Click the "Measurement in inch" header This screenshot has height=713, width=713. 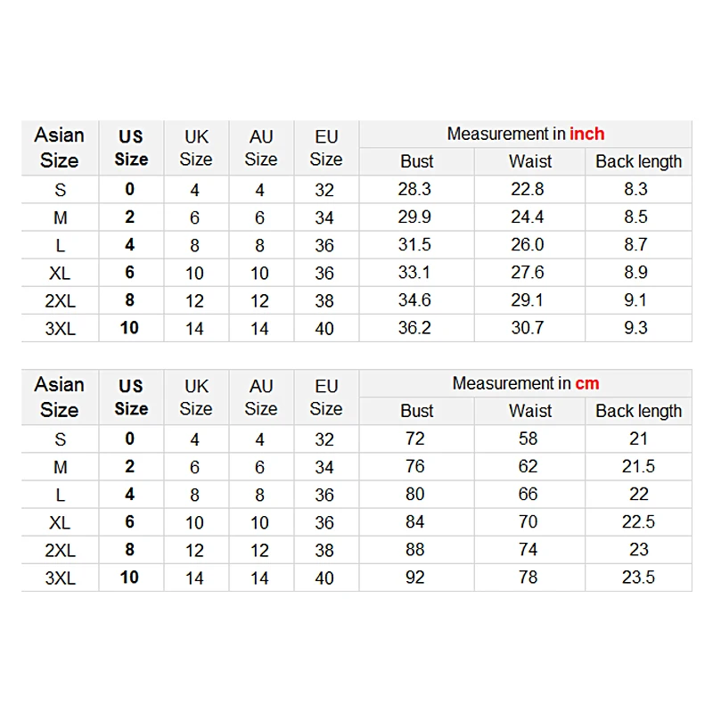tap(525, 134)
